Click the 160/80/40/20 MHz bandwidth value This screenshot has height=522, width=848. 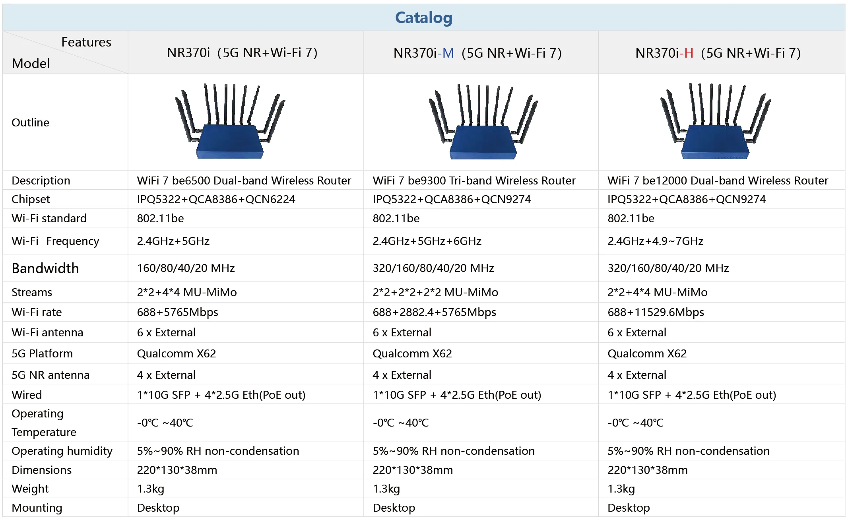(x=186, y=268)
